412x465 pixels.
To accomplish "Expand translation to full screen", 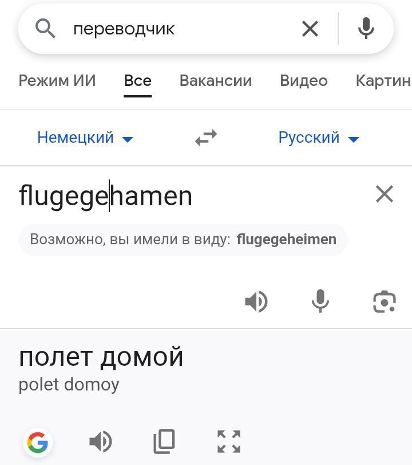I will pyautogui.click(x=229, y=441).
